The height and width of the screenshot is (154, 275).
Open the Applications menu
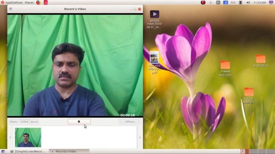pos(14,3)
